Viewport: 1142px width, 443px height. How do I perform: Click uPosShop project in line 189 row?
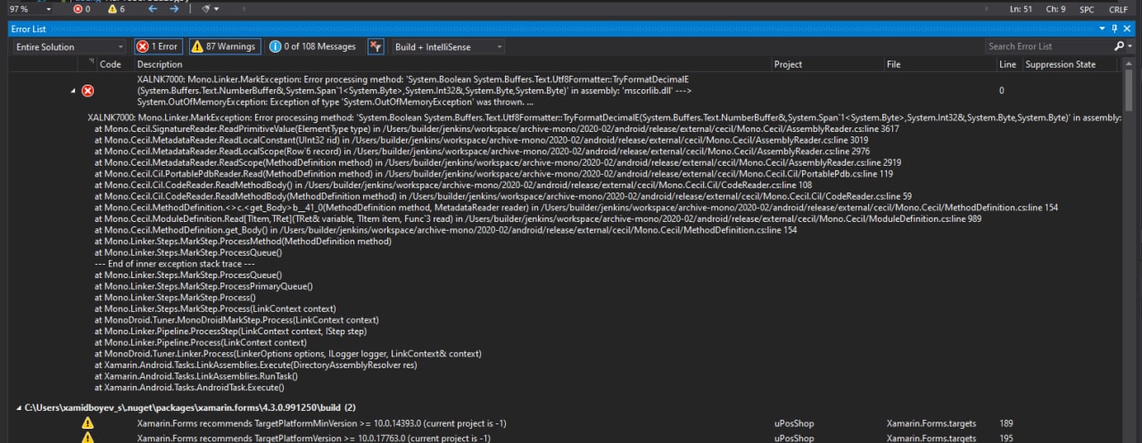(x=794, y=423)
